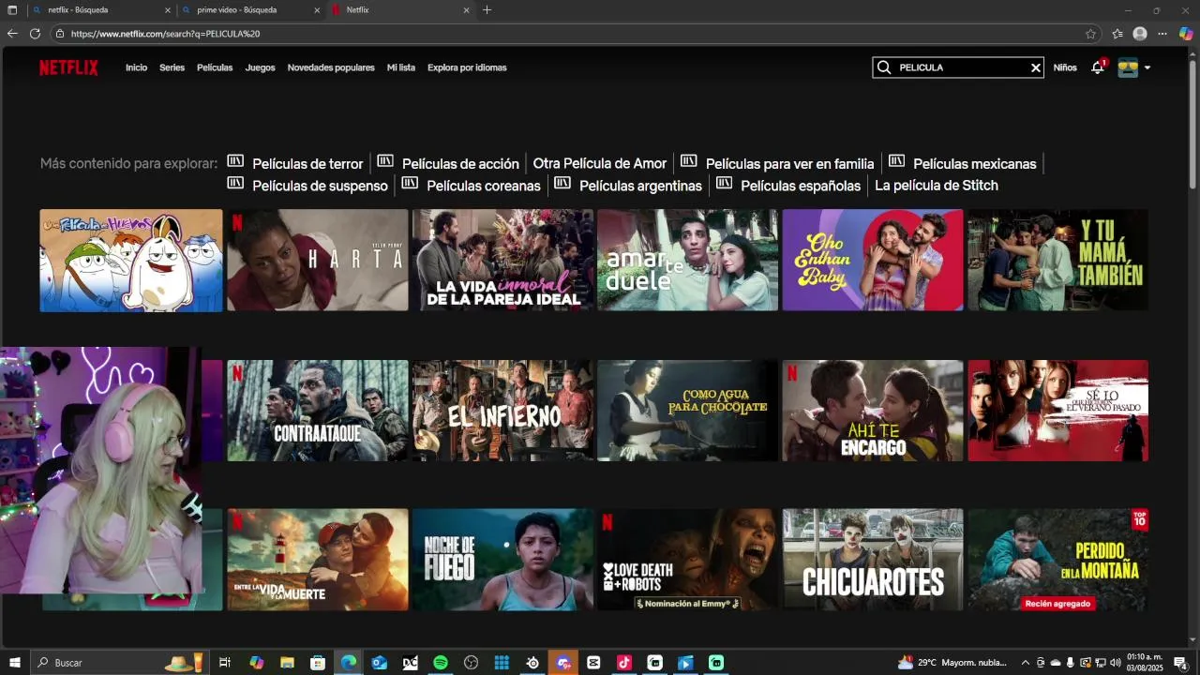Open the profile avatar menu
1200x675 pixels.
click(1128, 67)
